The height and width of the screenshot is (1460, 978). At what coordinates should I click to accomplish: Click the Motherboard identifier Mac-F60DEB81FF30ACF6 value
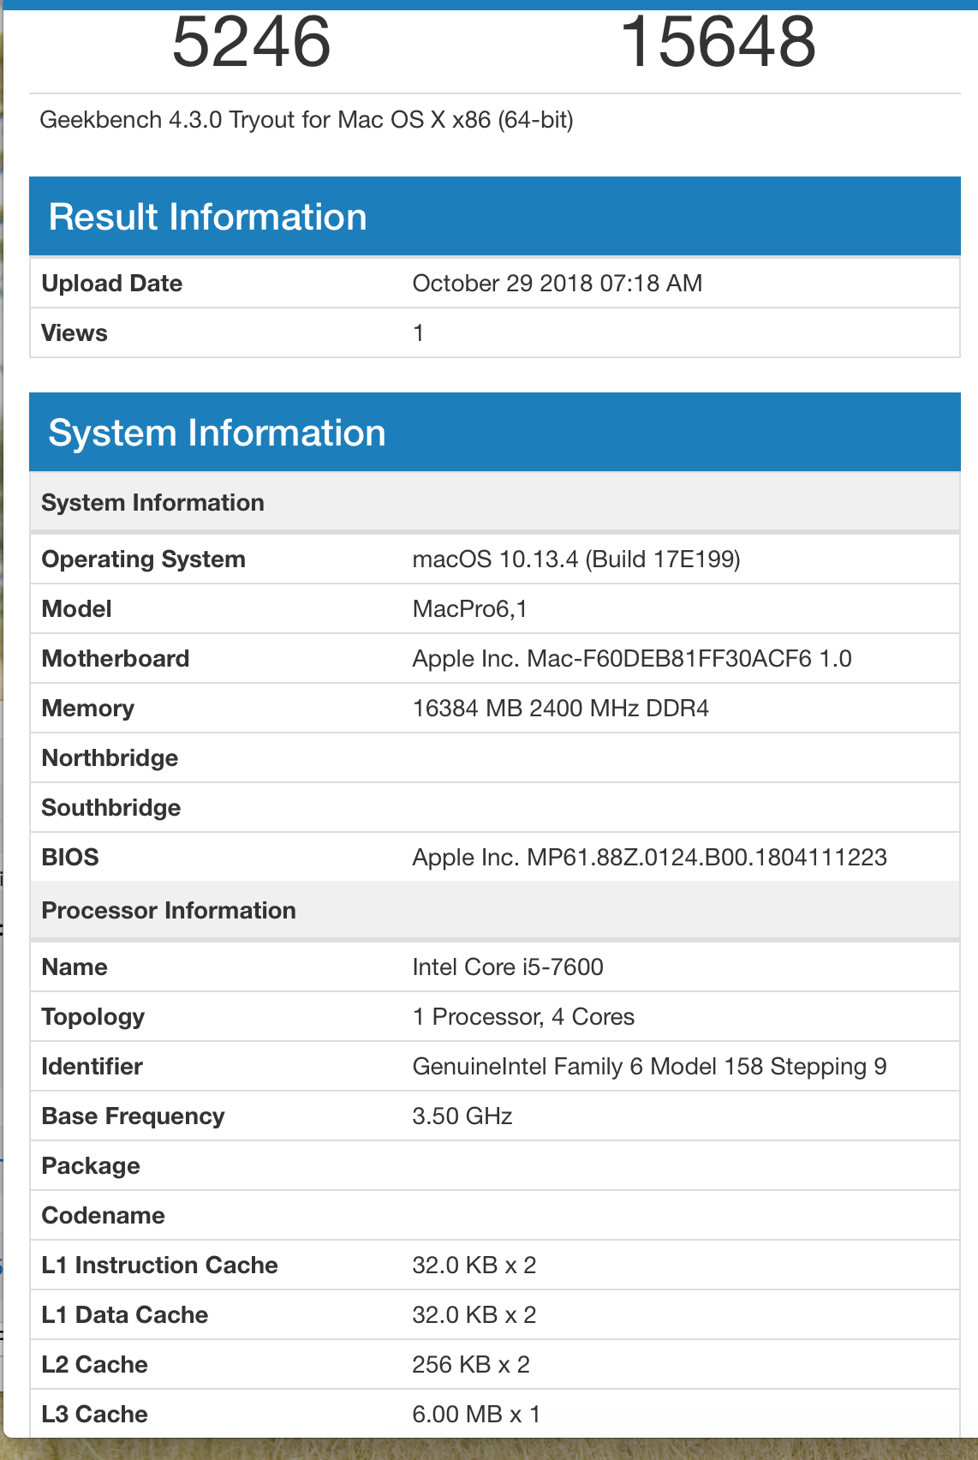click(631, 659)
